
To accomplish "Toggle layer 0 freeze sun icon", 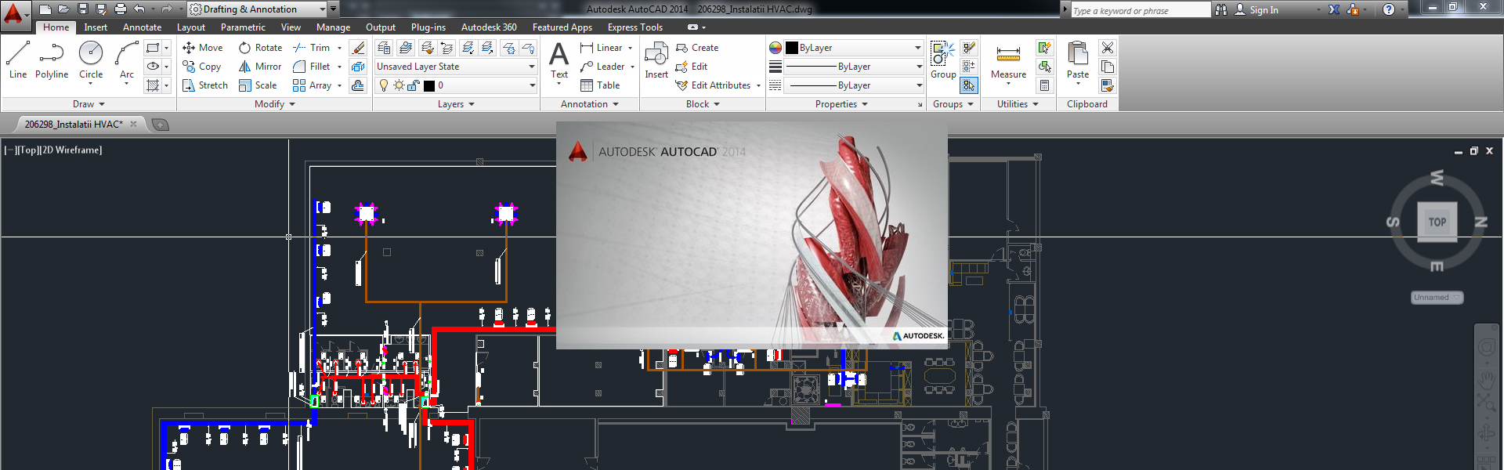I will point(399,85).
